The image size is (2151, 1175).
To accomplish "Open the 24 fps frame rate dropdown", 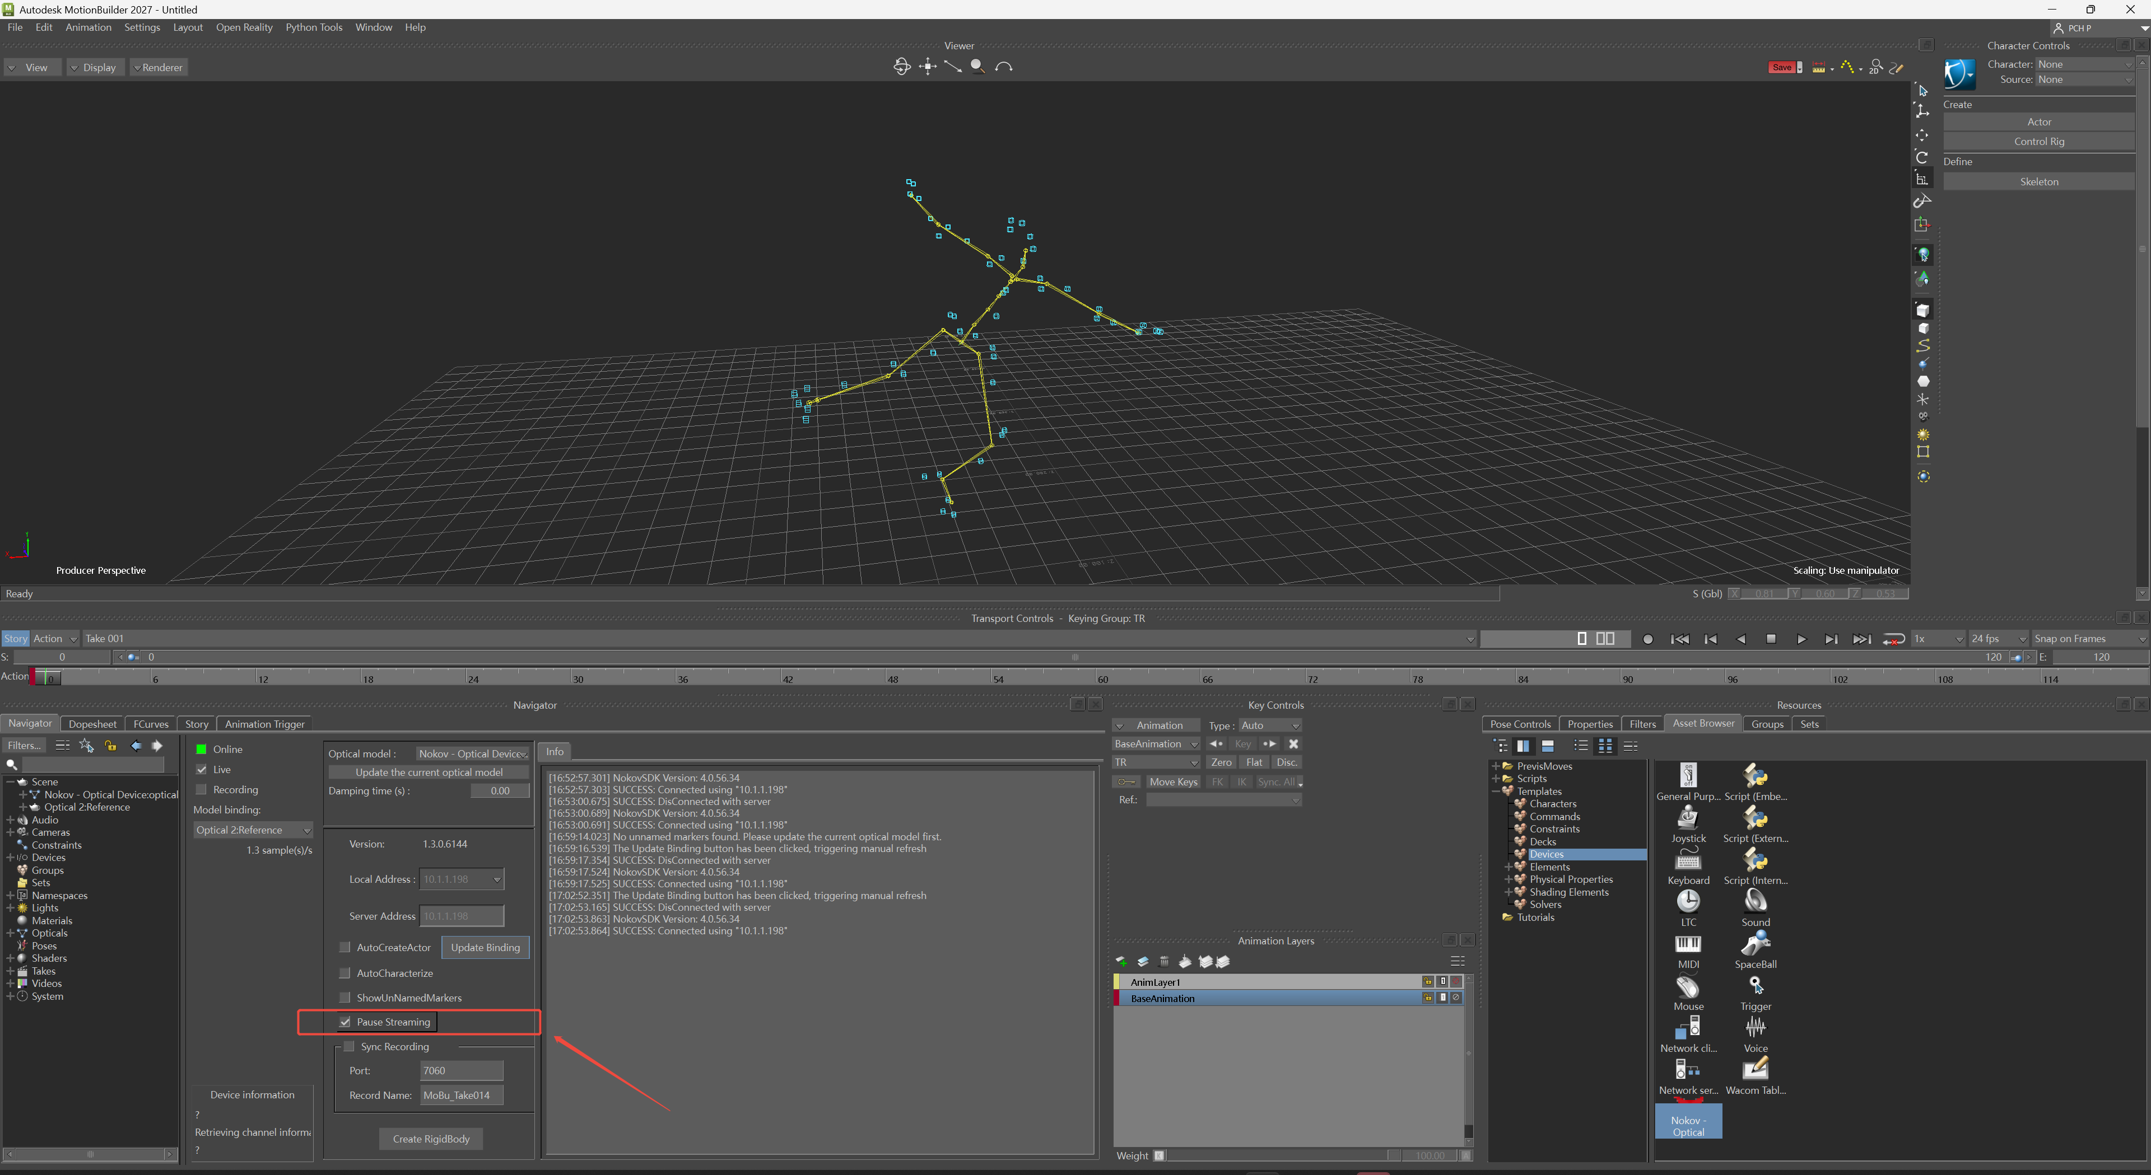I will coord(1998,639).
